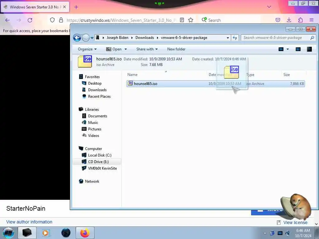The width and height of the screenshot is (319, 239).
Task: Click the large iso file icon in details pane
Action: 85,62
